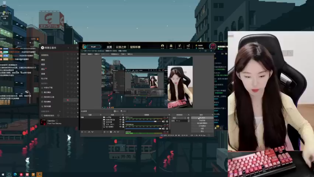The image size is (314, 177).
Task: Add a new scene in OBS Scenes panel
Action: click(x=82, y=132)
